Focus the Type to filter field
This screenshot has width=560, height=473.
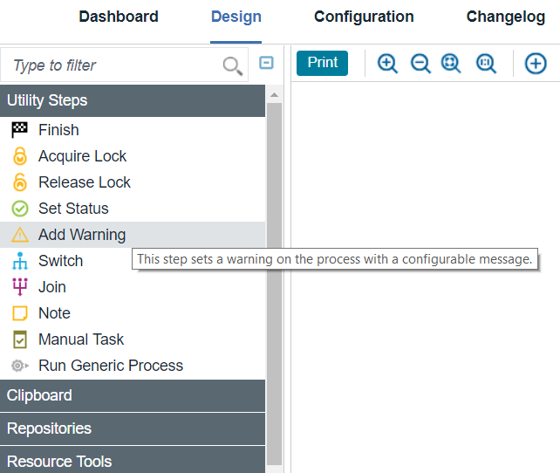pos(113,65)
